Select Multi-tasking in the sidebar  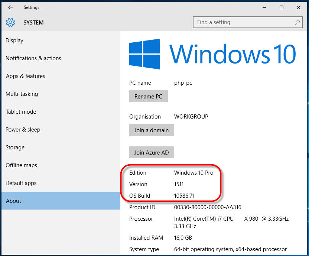22,94
